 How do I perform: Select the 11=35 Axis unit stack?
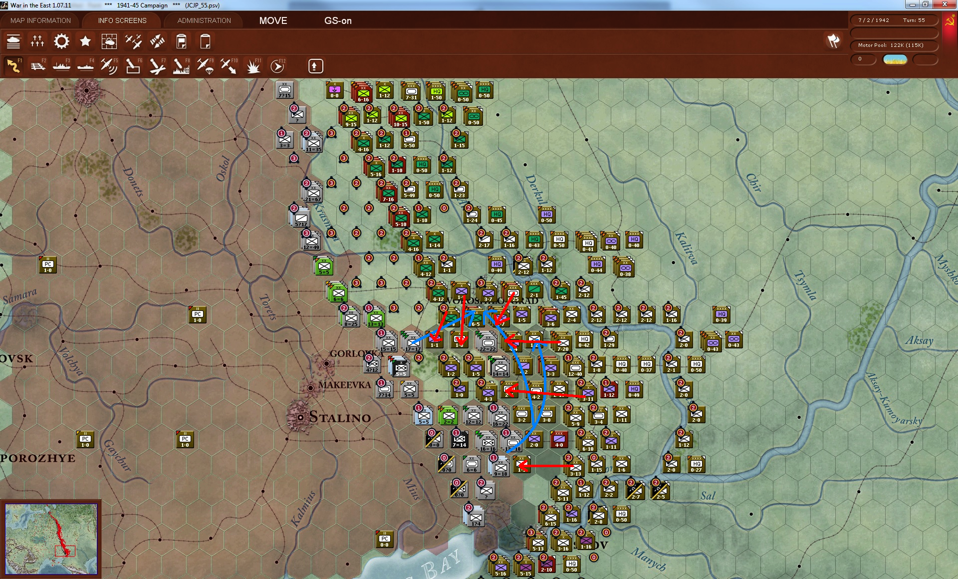[x=313, y=143]
